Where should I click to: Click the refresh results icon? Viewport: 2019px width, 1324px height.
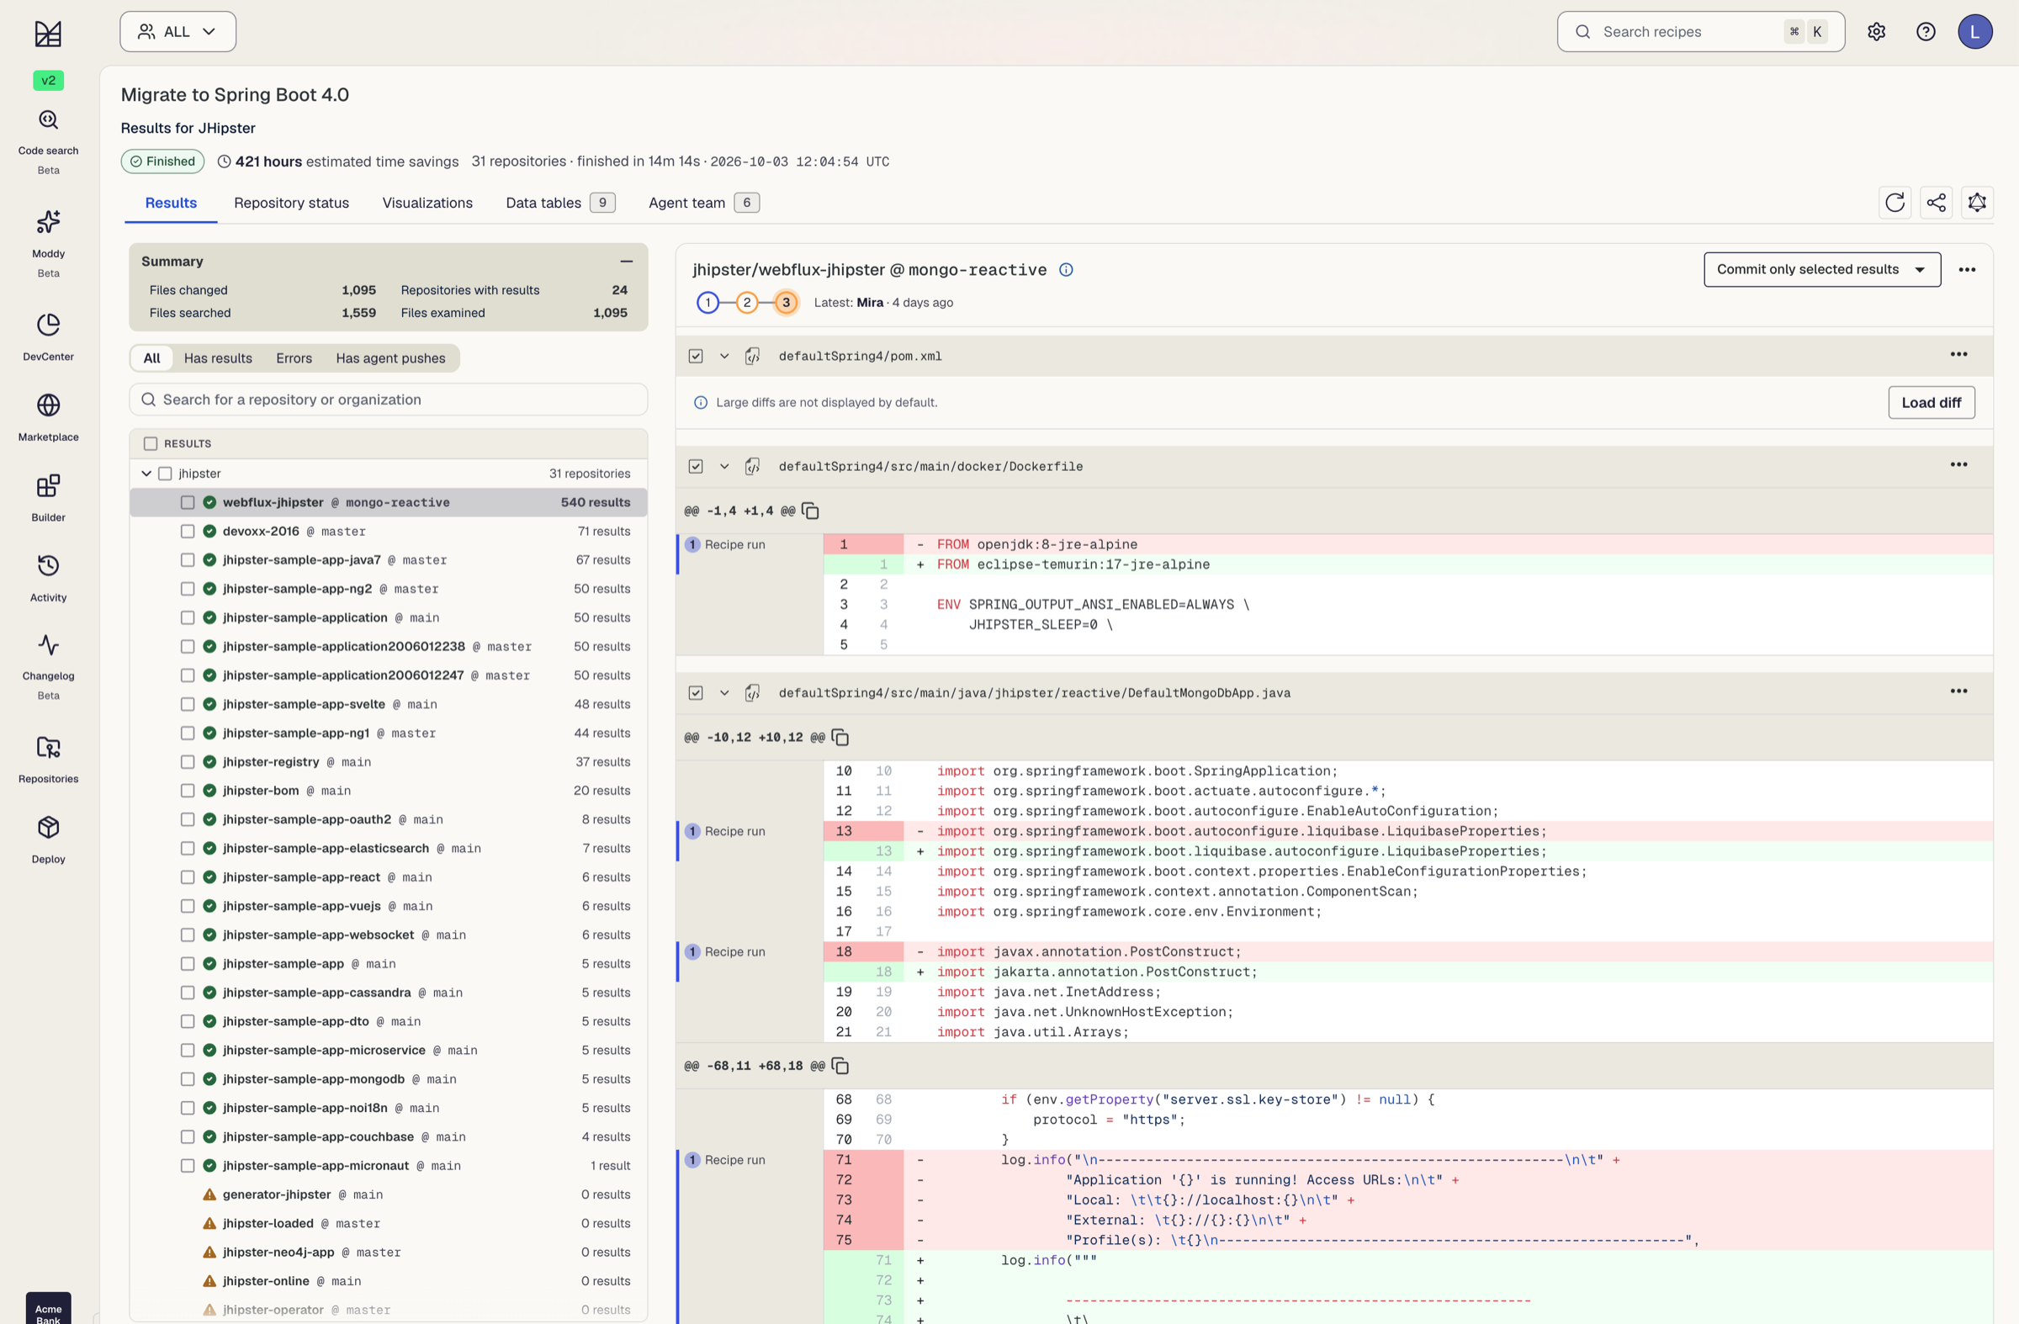click(x=1894, y=203)
